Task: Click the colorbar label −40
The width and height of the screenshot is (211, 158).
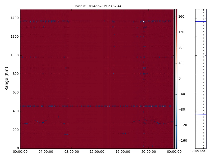Action: coord(182,94)
